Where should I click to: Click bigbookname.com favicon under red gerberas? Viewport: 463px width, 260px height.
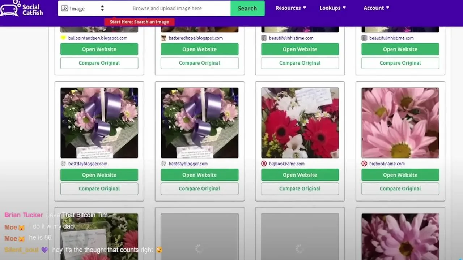[264, 164]
